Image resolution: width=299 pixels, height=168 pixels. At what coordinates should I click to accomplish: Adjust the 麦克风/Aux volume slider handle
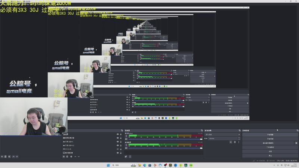(x=201, y=139)
